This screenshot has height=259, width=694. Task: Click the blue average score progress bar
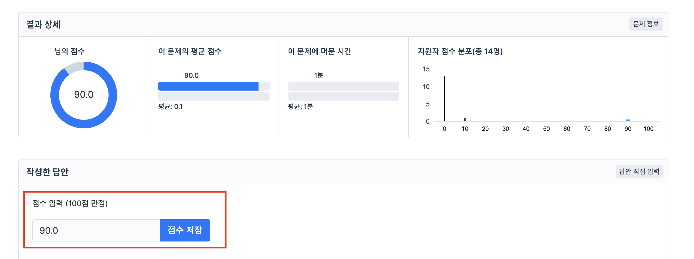click(x=208, y=86)
